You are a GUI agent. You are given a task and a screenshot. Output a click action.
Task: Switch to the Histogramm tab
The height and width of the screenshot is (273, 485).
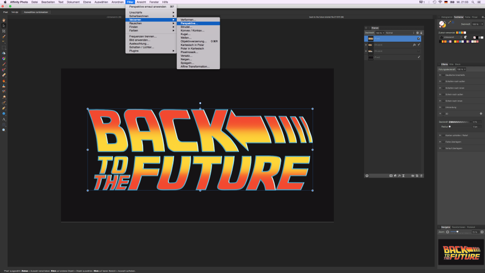(447, 17)
